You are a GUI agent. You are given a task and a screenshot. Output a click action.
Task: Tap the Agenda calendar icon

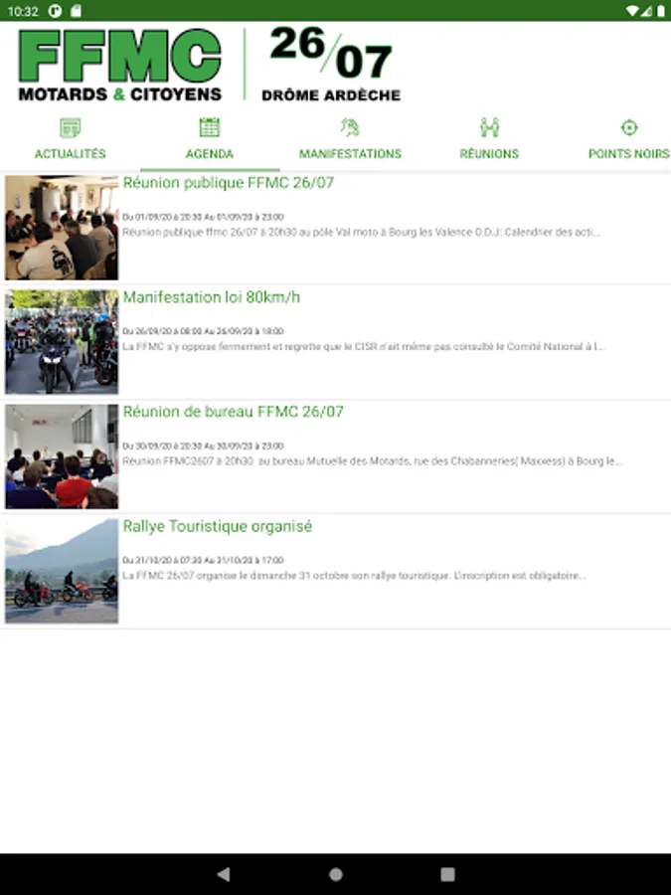coord(210,127)
